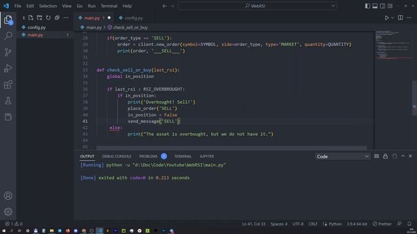The width and height of the screenshot is (417, 234).
Task: Switch to the JUPYTER tab
Action: pyautogui.click(x=207, y=156)
